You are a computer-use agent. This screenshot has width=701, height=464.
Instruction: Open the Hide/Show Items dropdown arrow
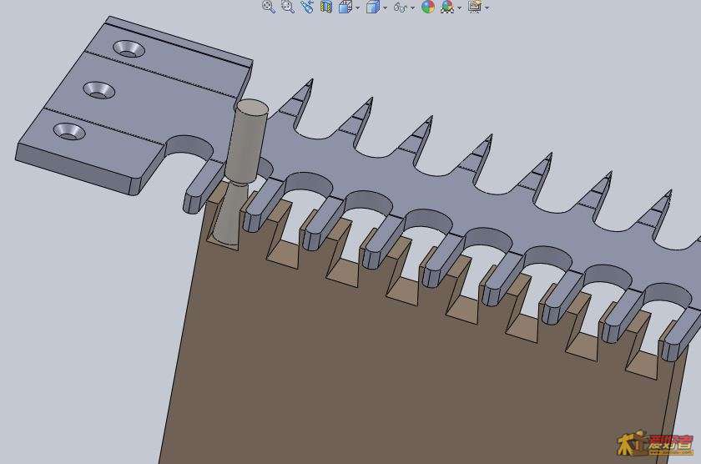(413, 8)
